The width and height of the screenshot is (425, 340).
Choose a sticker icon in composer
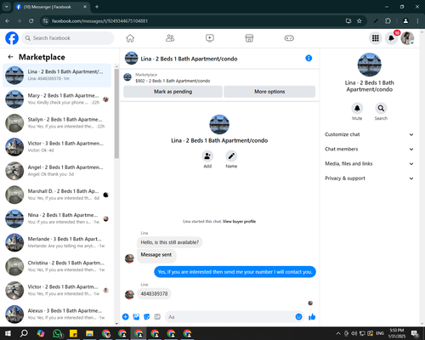pyautogui.click(x=147, y=317)
